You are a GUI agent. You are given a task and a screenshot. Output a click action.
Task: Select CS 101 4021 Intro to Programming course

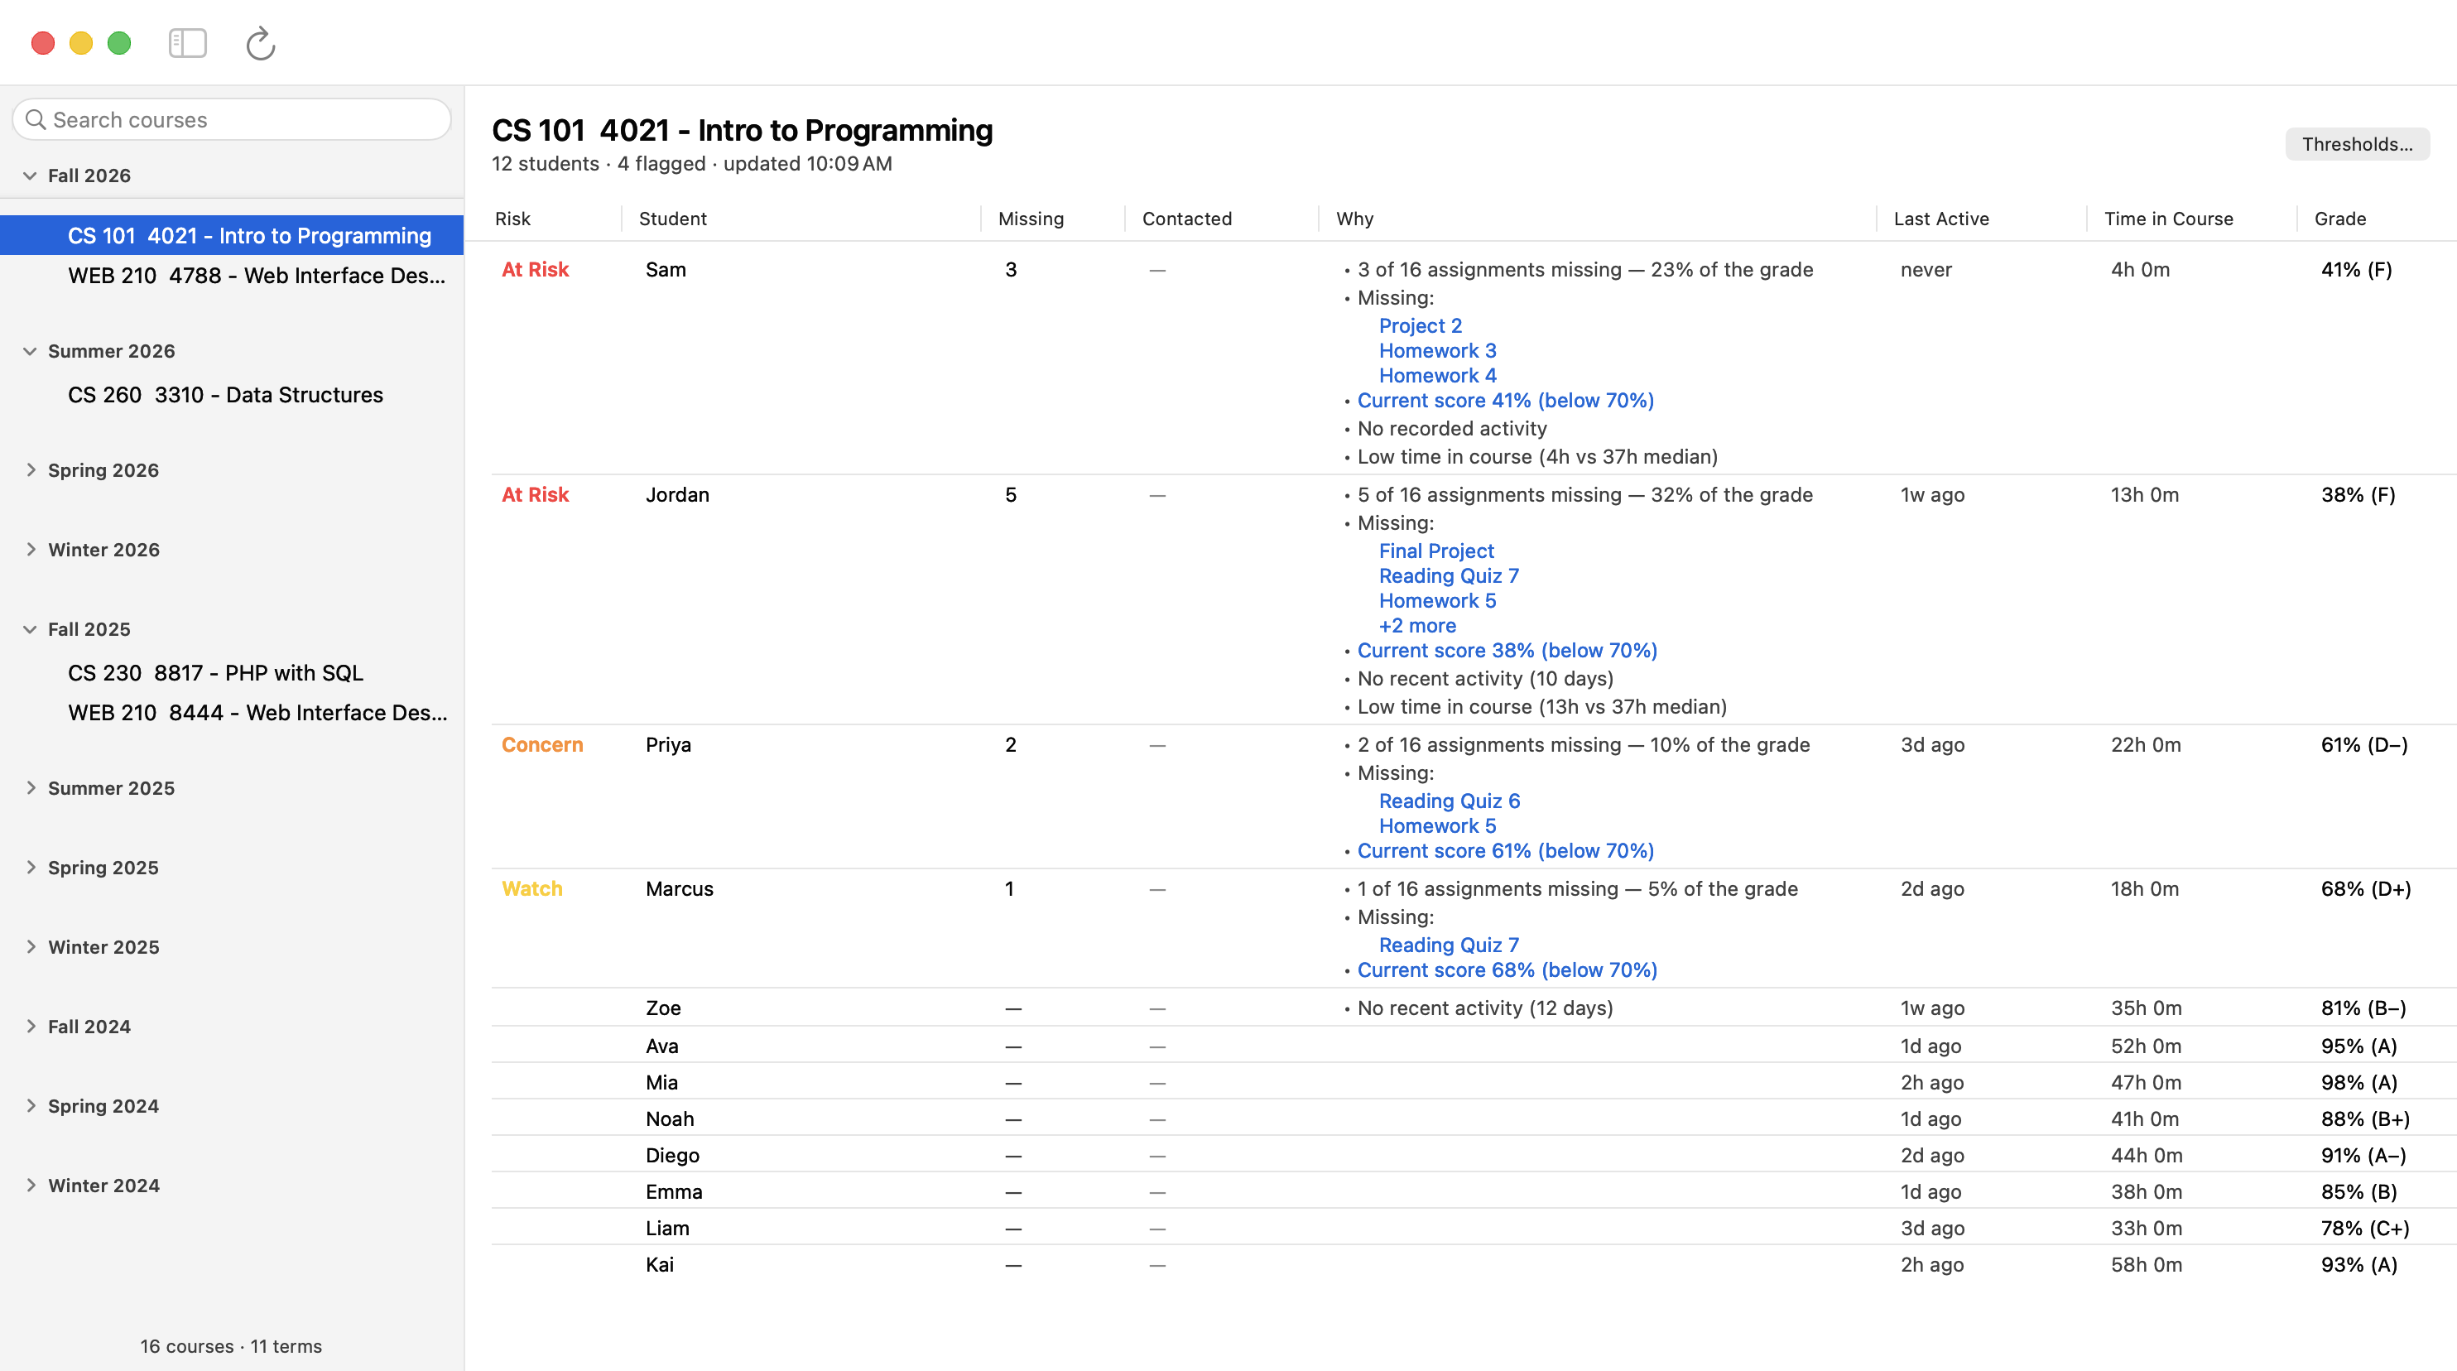point(232,236)
